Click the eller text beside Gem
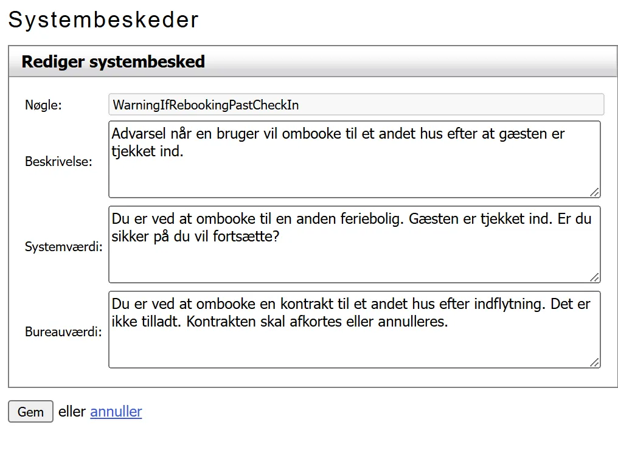The width and height of the screenshot is (618, 450). point(72,411)
